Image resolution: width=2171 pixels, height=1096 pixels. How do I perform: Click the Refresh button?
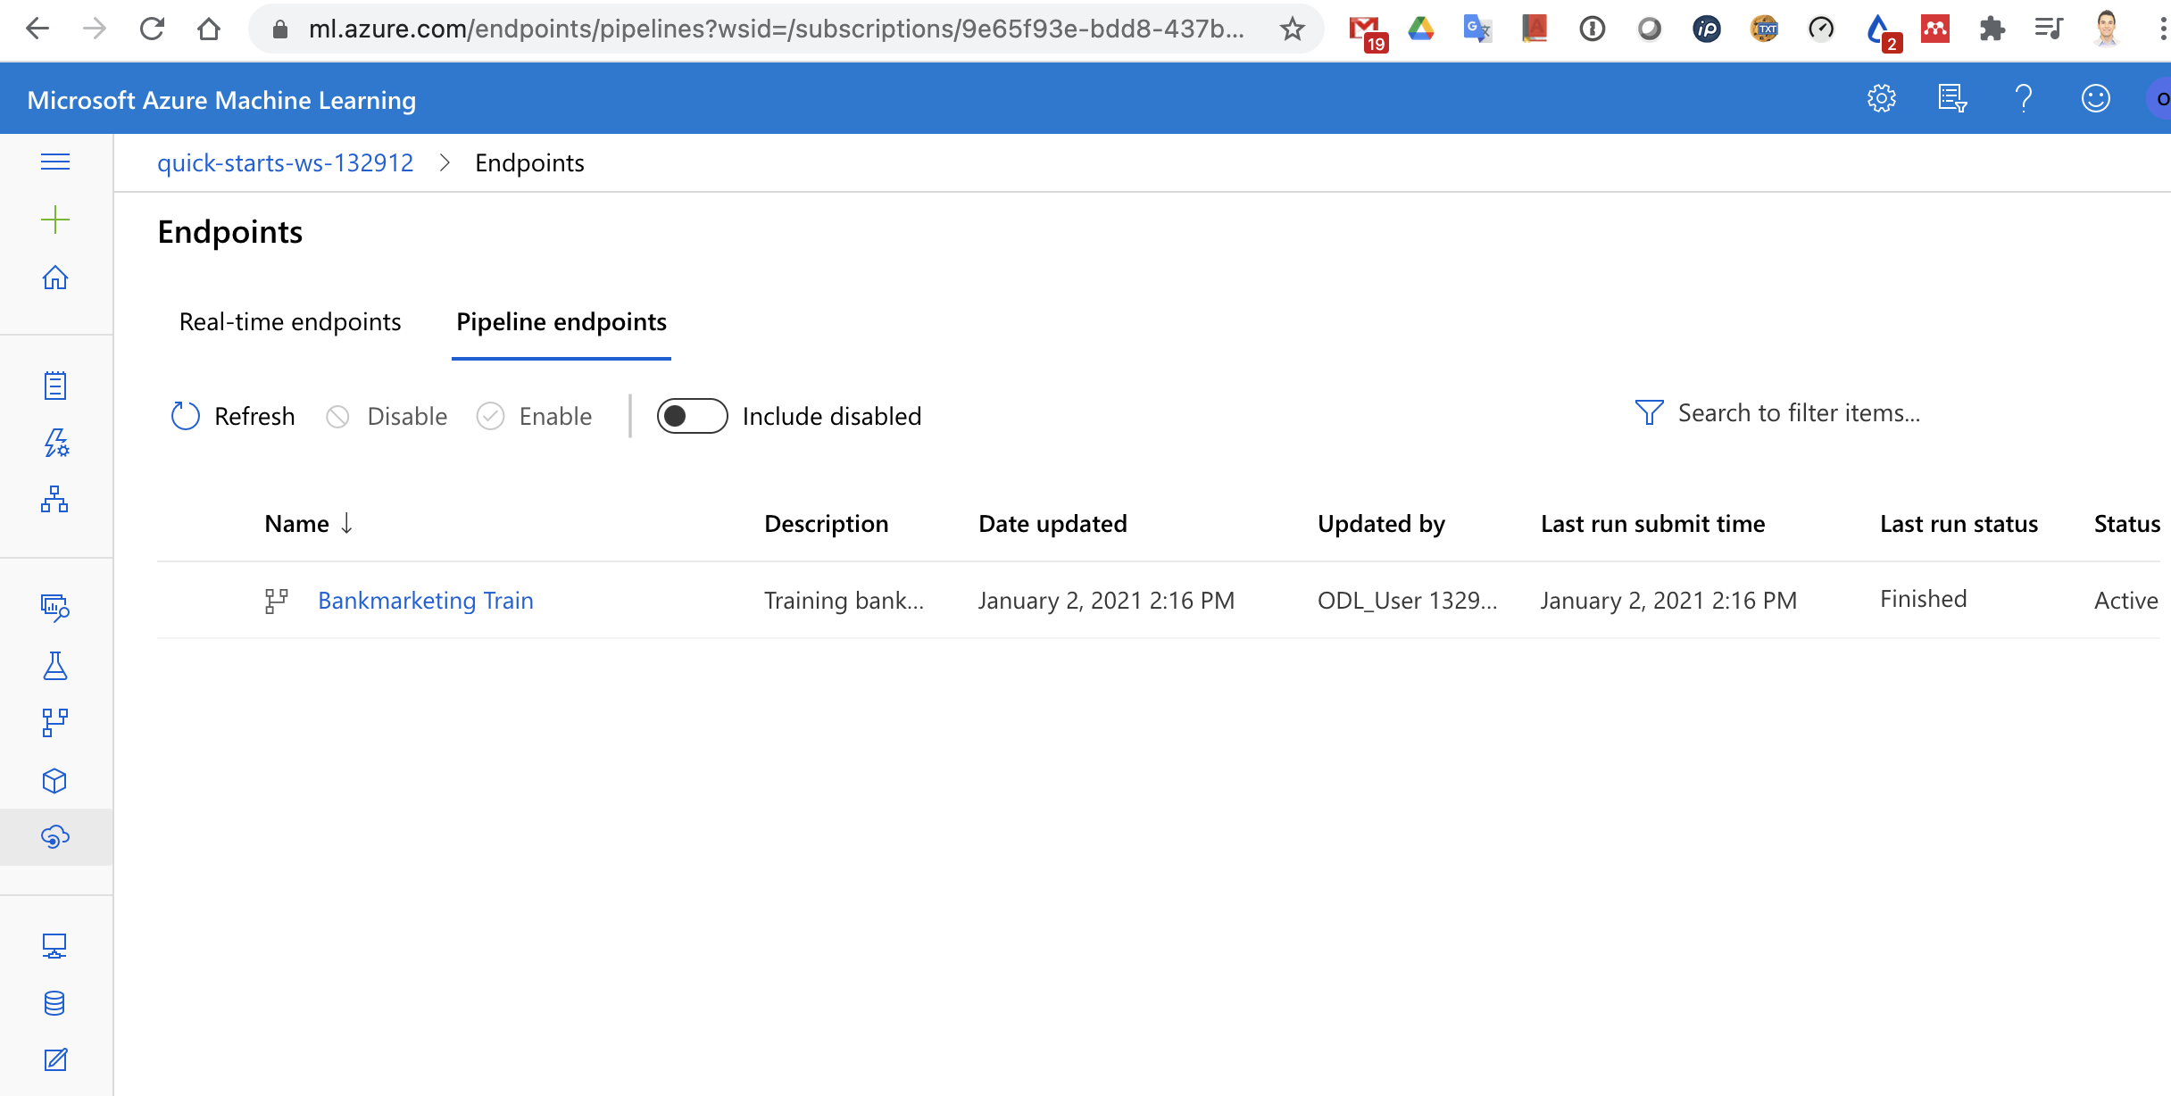[233, 416]
